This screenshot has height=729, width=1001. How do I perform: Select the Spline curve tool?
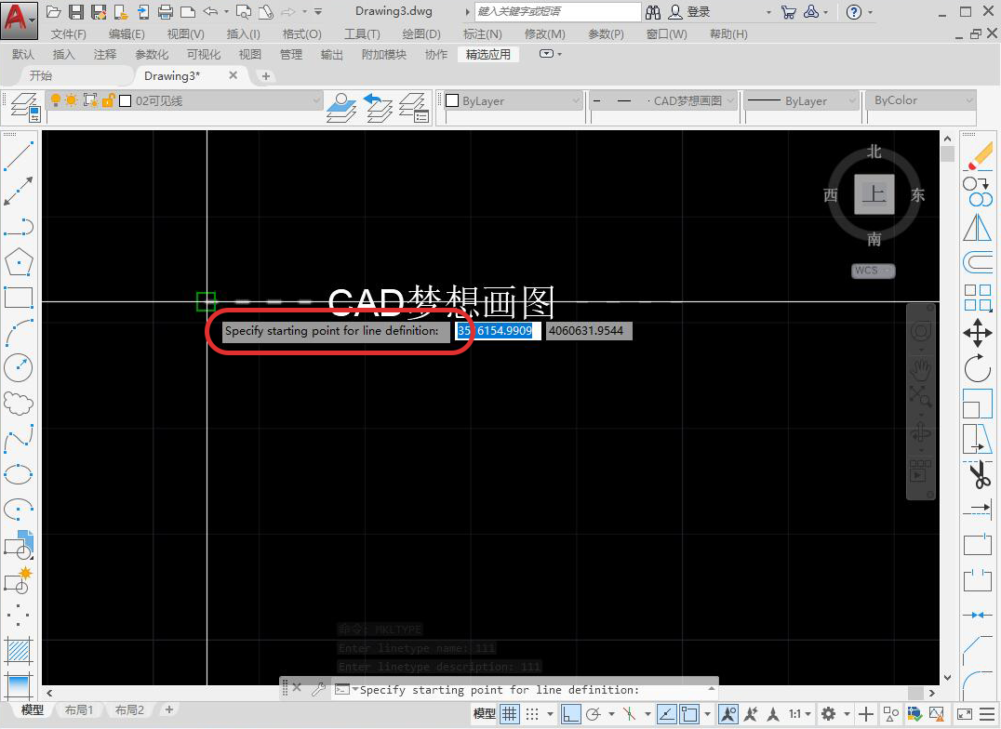(x=19, y=439)
